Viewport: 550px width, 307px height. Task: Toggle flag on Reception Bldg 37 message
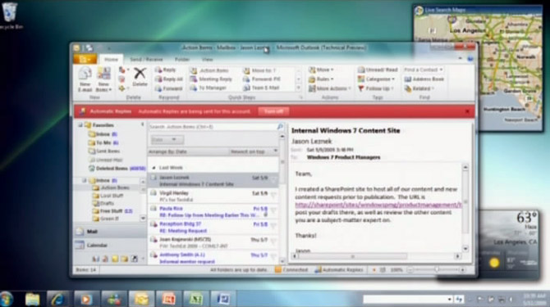[x=273, y=225]
